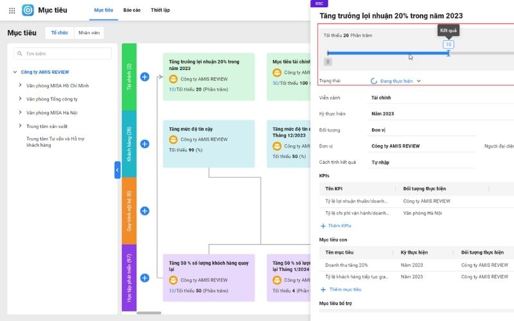Click into the Tìm kiếm search field
The height and width of the screenshot is (321, 514).
(62, 54)
